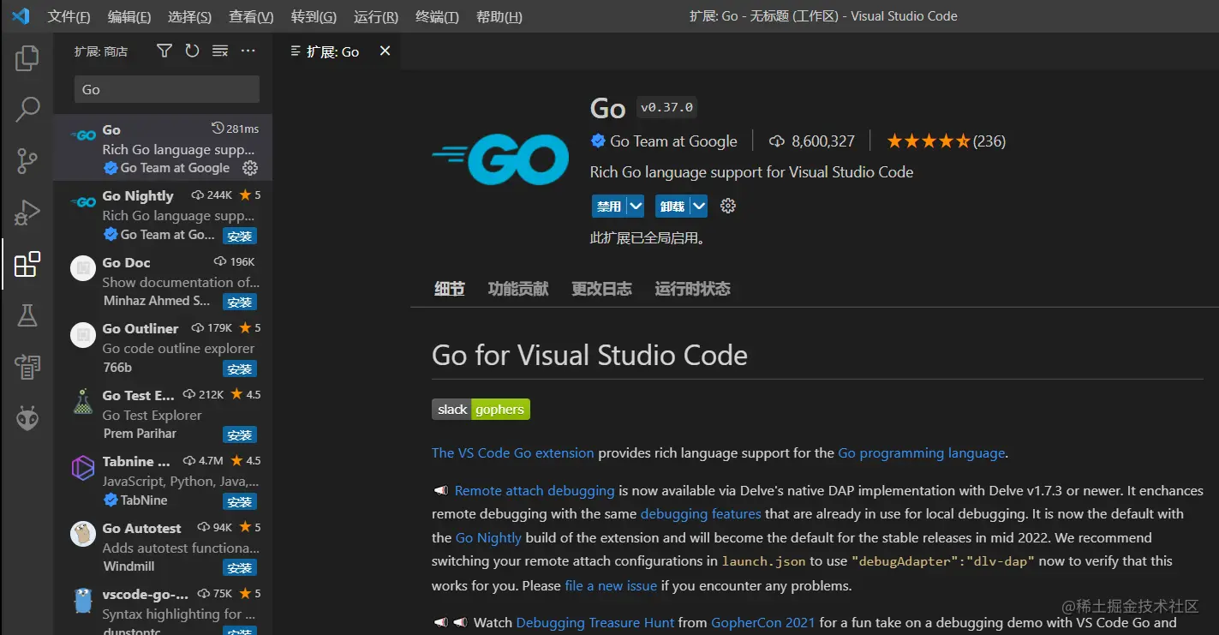
Task: Focus the extension search box containing Go
Action: click(x=167, y=89)
